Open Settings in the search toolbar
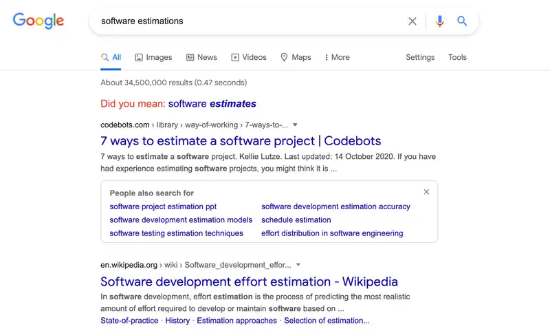The image size is (550, 331). [420, 57]
